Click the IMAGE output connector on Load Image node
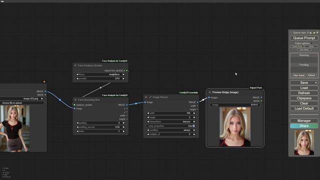This screenshot has height=180, width=320. tap(45, 91)
